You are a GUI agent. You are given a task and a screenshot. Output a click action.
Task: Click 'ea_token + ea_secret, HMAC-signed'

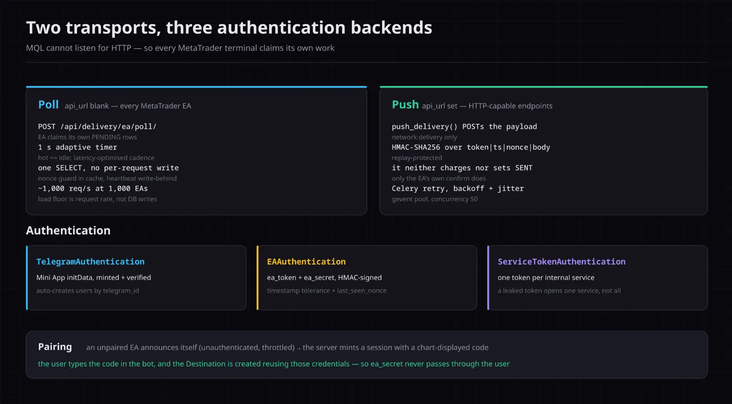[x=324, y=277]
